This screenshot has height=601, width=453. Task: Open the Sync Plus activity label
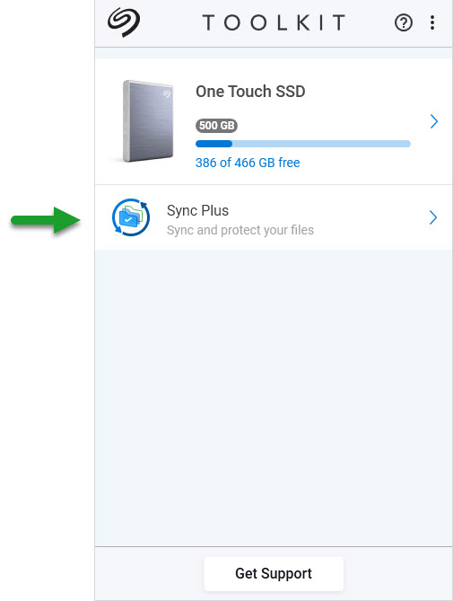click(198, 210)
